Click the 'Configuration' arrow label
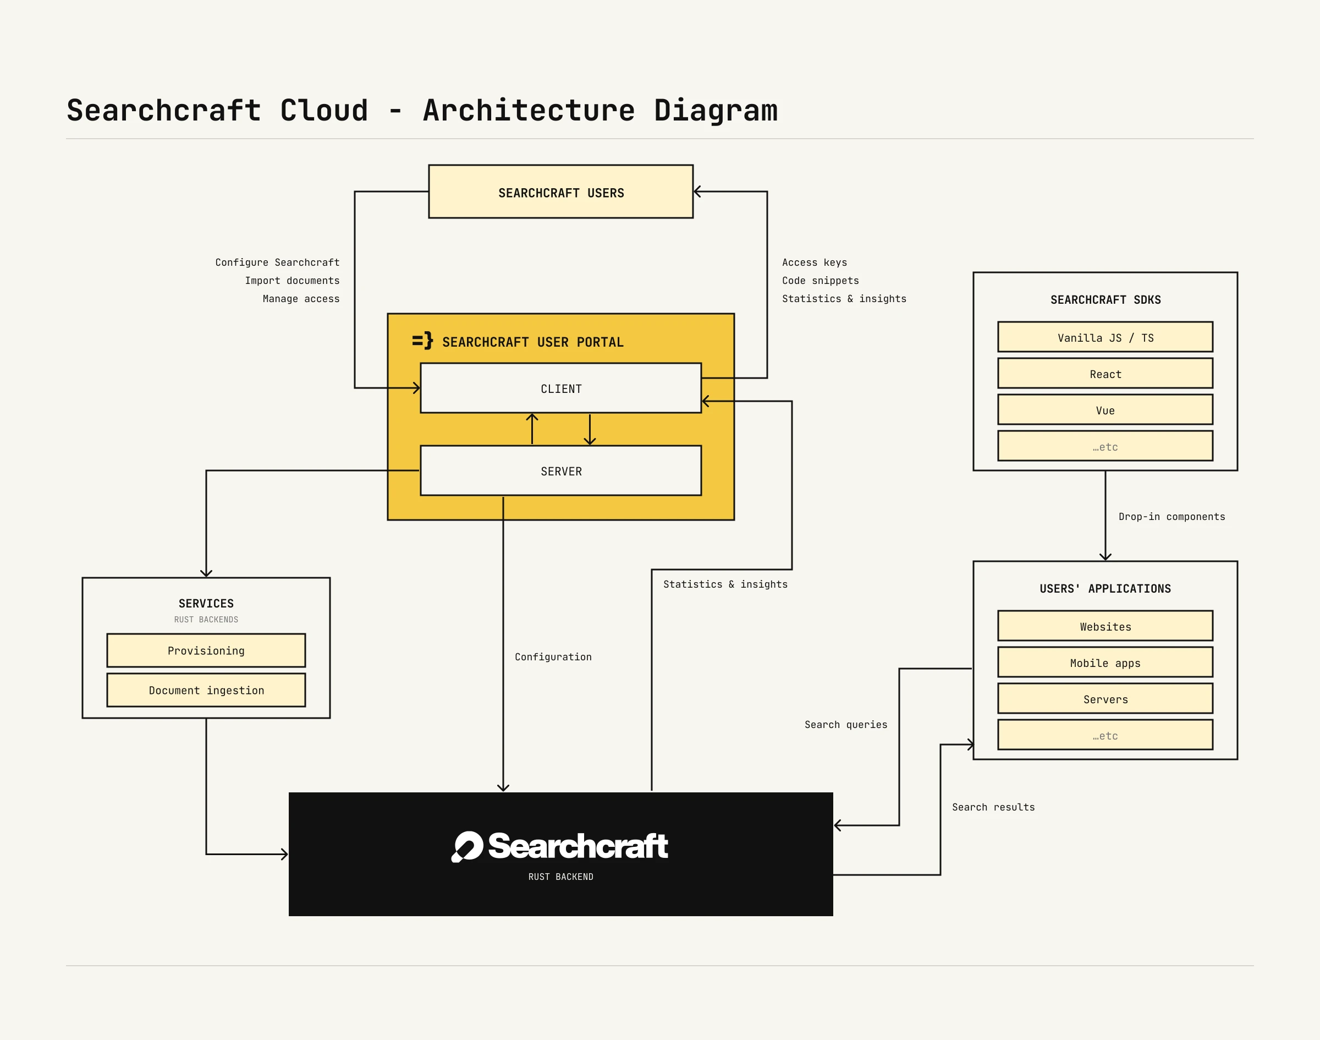This screenshot has width=1320, height=1040. 553,657
